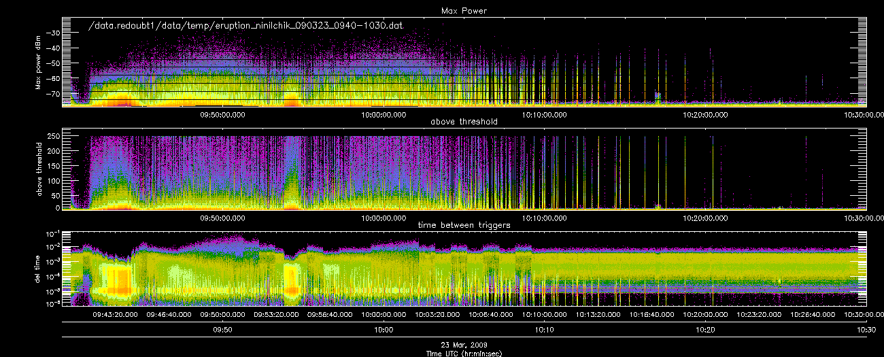Click the vertical "above threshold" axis label
The image size is (884, 357).
coord(40,170)
